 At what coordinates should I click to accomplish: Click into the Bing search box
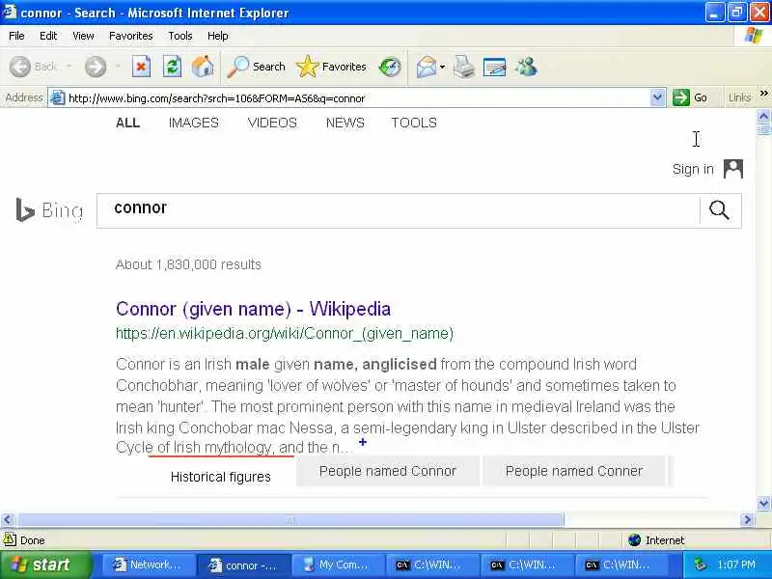coord(398,210)
